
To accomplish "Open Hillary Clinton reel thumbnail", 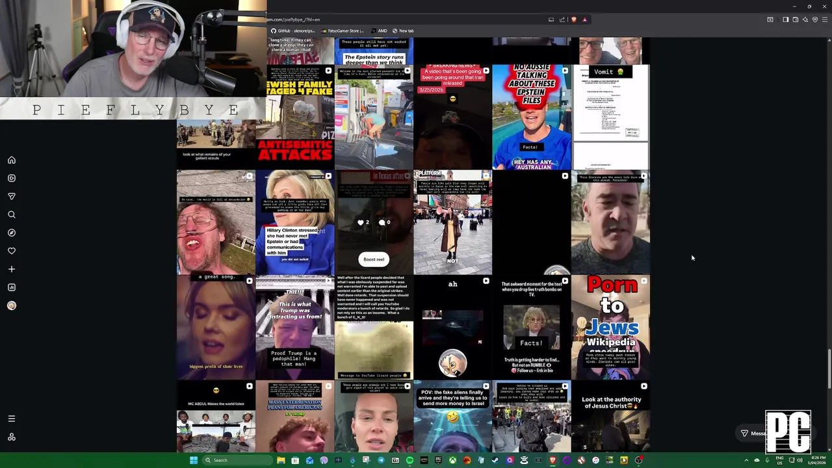I will click(x=295, y=222).
